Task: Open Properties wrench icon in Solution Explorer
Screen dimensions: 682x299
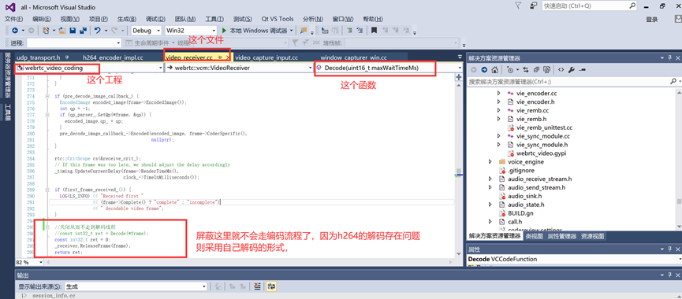Action: [x=572, y=70]
